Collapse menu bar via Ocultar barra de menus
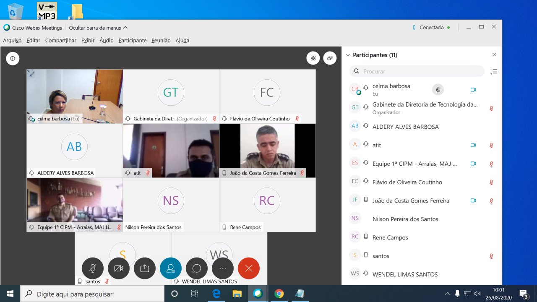The height and width of the screenshot is (302, 537). point(98,28)
